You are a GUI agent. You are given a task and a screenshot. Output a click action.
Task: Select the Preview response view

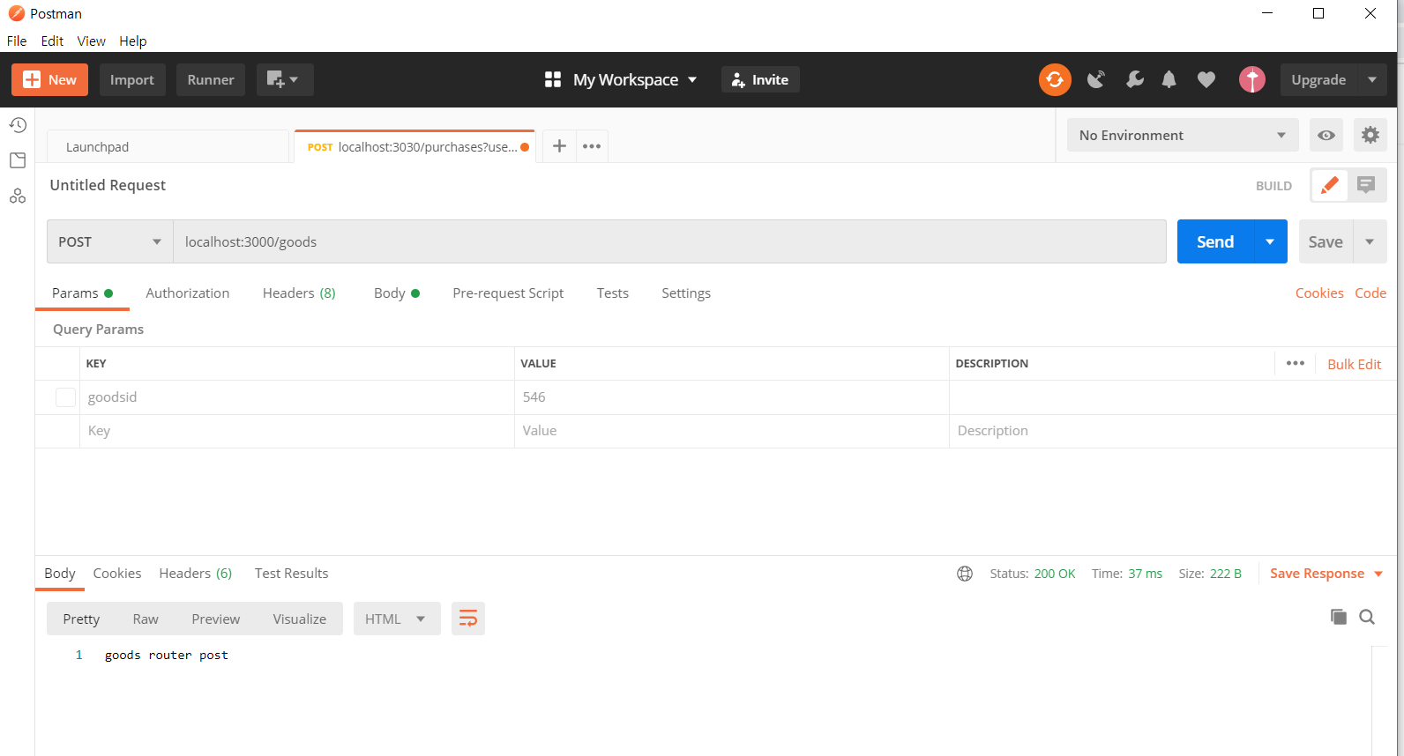point(216,619)
